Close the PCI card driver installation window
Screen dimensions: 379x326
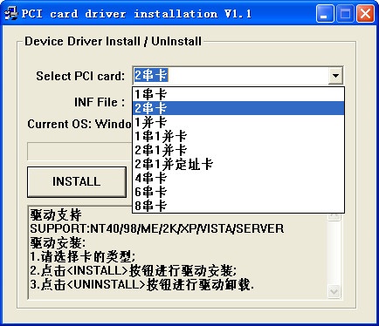(x=366, y=14)
